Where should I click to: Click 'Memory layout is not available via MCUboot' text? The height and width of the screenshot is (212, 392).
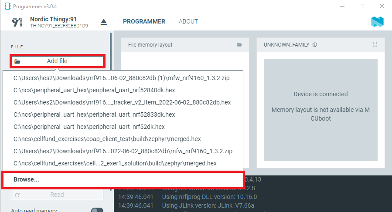(320, 114)
